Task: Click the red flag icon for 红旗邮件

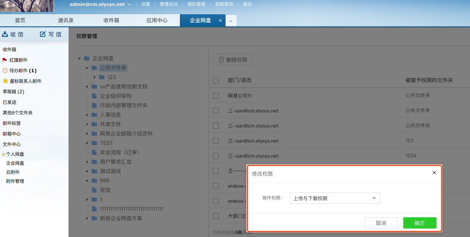Action: [5, 60]
